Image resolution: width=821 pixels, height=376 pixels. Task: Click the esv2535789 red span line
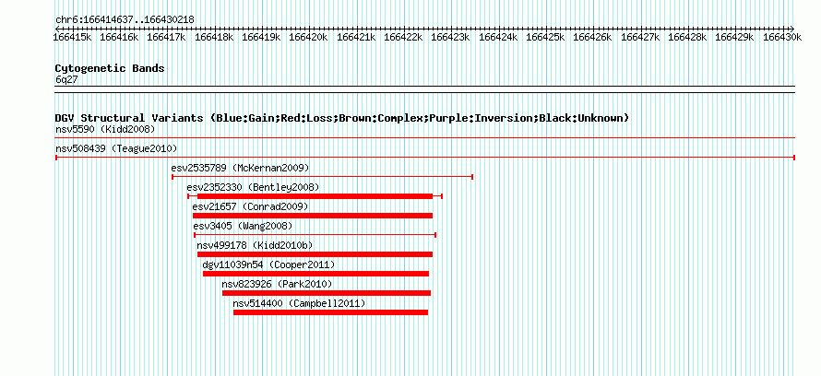[323, 177]
